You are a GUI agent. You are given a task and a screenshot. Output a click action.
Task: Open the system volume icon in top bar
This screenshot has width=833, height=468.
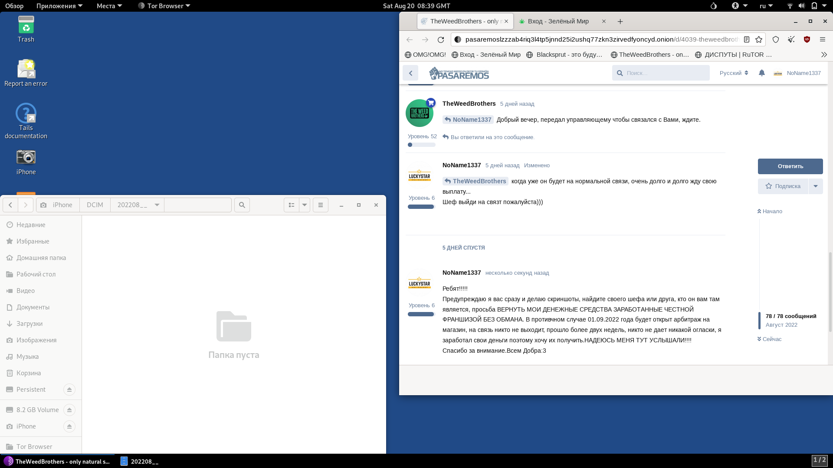(802, 6)
